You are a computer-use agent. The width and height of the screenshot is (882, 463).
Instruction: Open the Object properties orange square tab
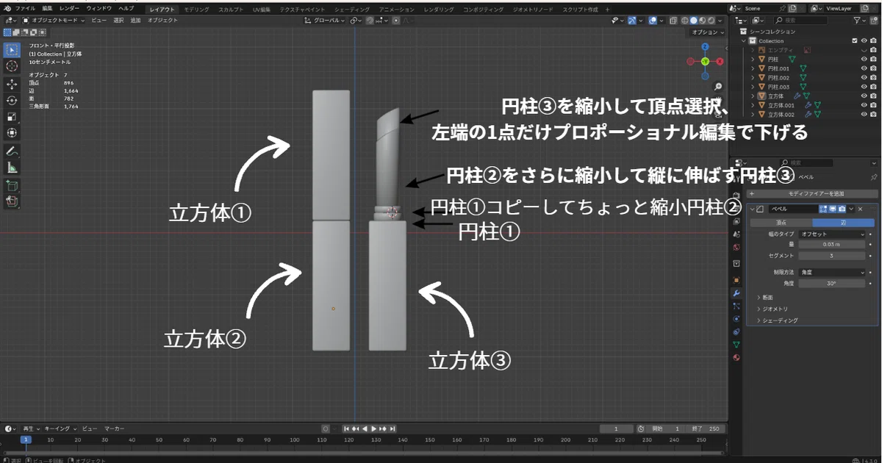click(736, 280)
